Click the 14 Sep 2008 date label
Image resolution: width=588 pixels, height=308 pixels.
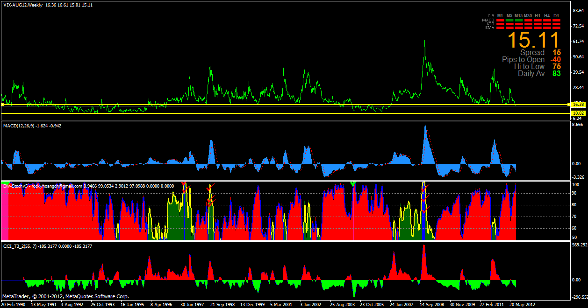click(432, 304)
